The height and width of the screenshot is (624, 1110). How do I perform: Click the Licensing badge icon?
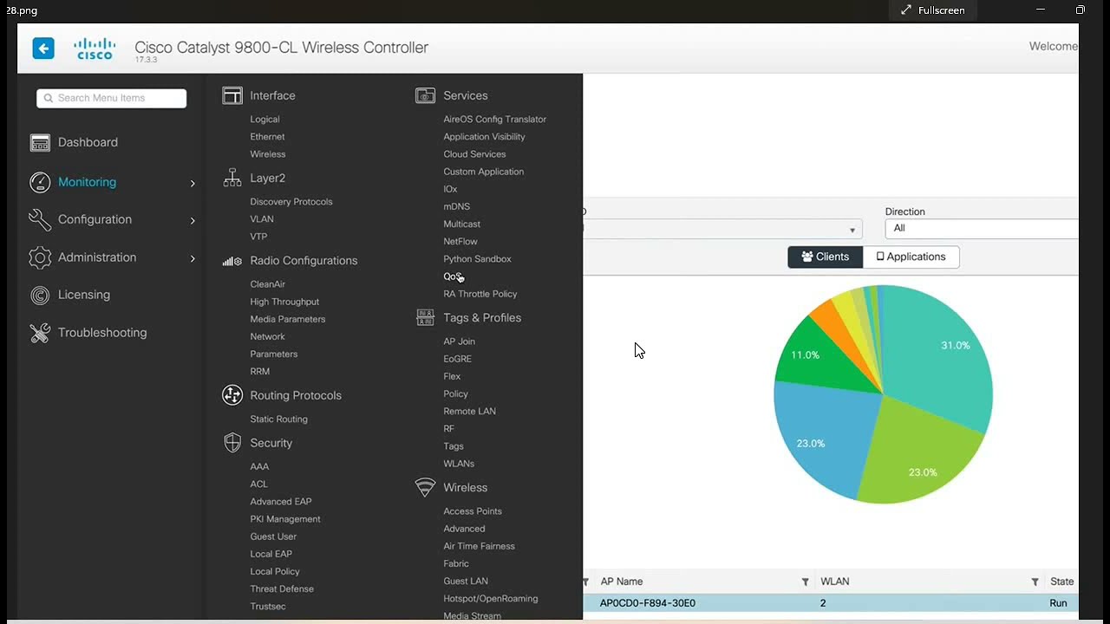click(x=40, y=296)
